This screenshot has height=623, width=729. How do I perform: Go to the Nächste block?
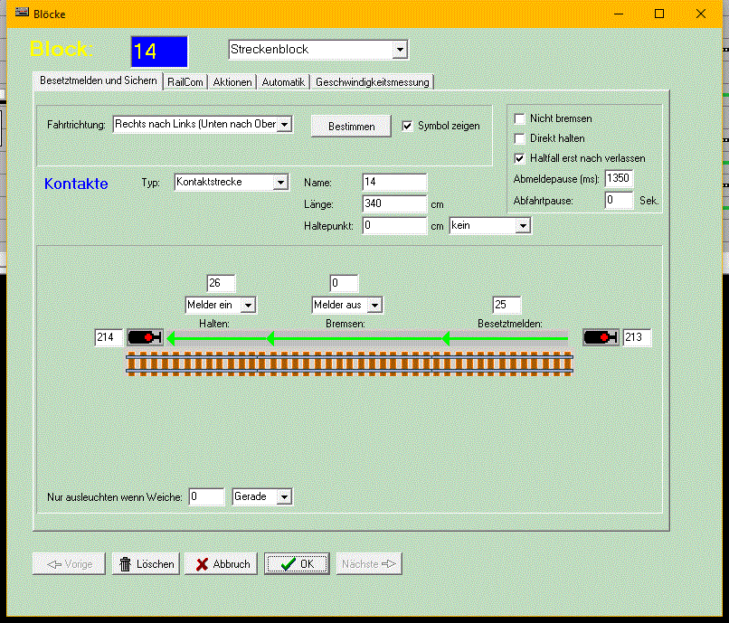[369, 564]
